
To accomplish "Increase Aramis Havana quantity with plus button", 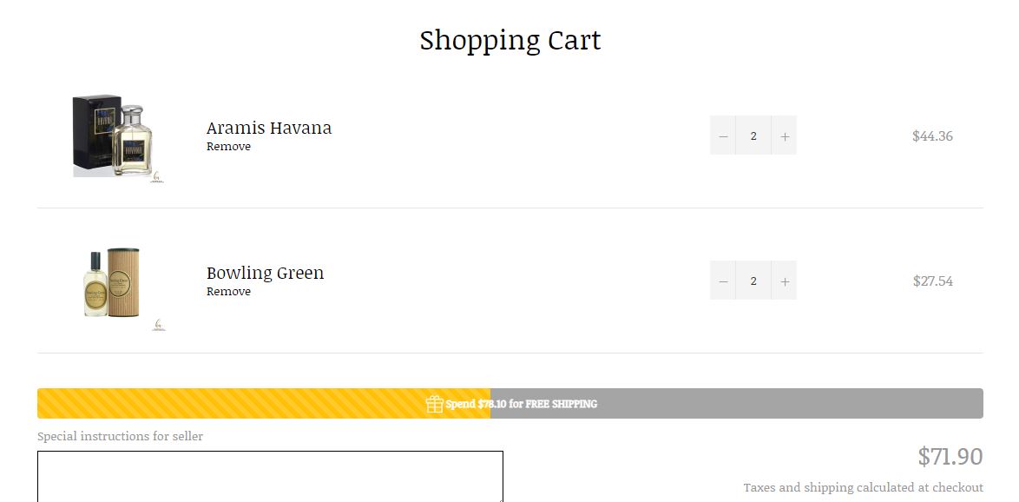I will (784, 136).
